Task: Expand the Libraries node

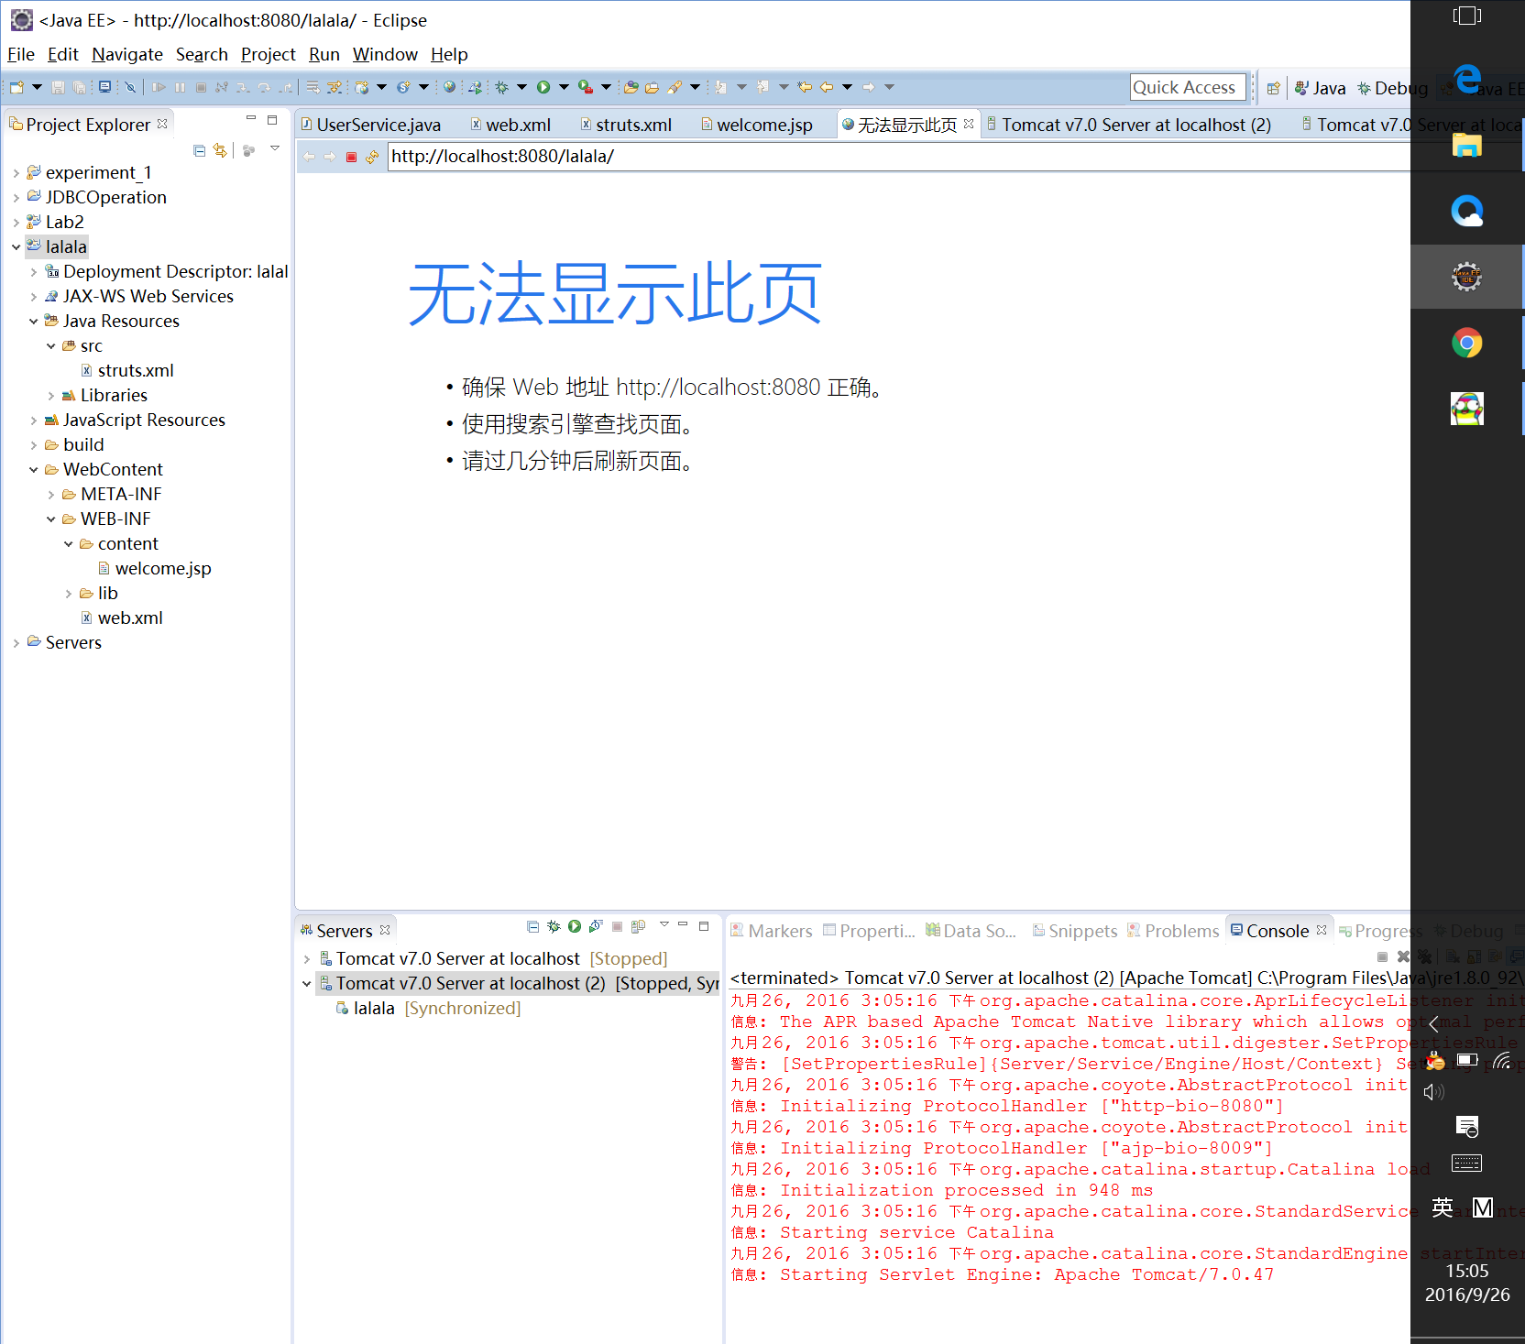Action: [51, 396]
